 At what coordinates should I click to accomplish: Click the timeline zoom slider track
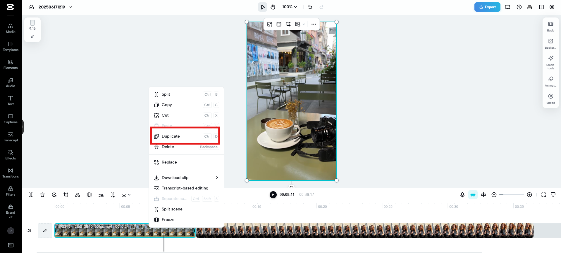click(512, 195)
